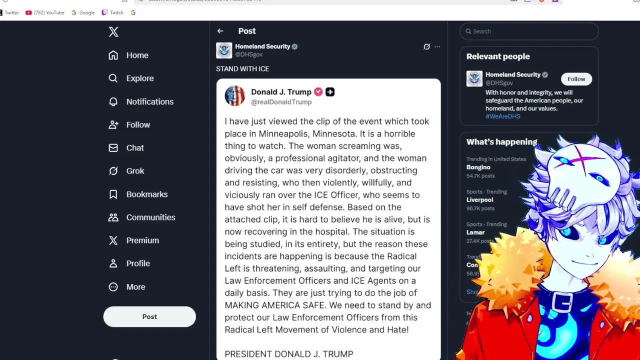The height and width of the screenshot is (360, 640).
Task: Go to Communities section
Action: tap(142, 217)
